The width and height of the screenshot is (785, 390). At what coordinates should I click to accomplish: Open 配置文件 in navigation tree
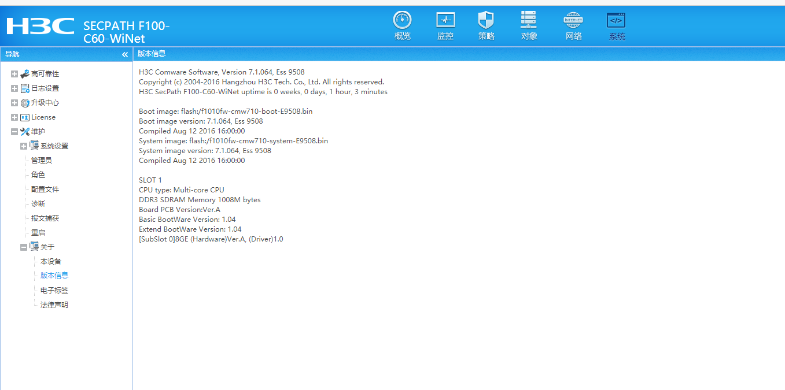pyautogui.click(x=45, y=190)
